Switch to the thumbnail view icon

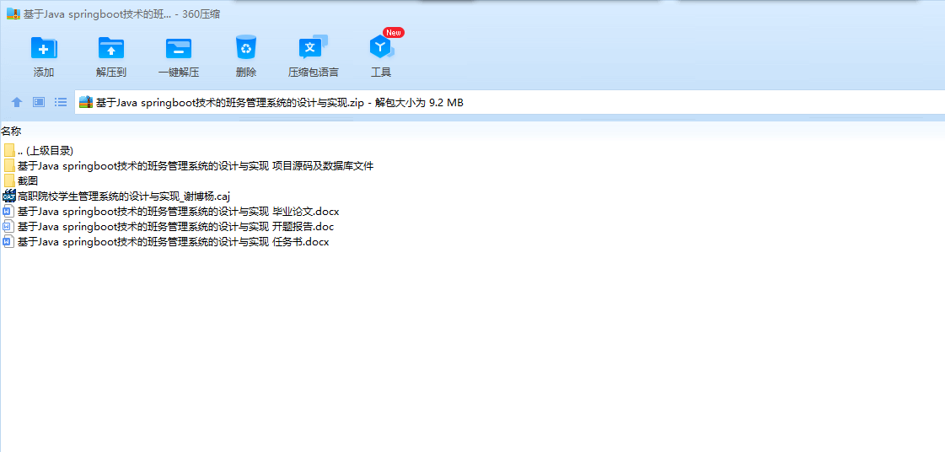click(x=39, y=102)
